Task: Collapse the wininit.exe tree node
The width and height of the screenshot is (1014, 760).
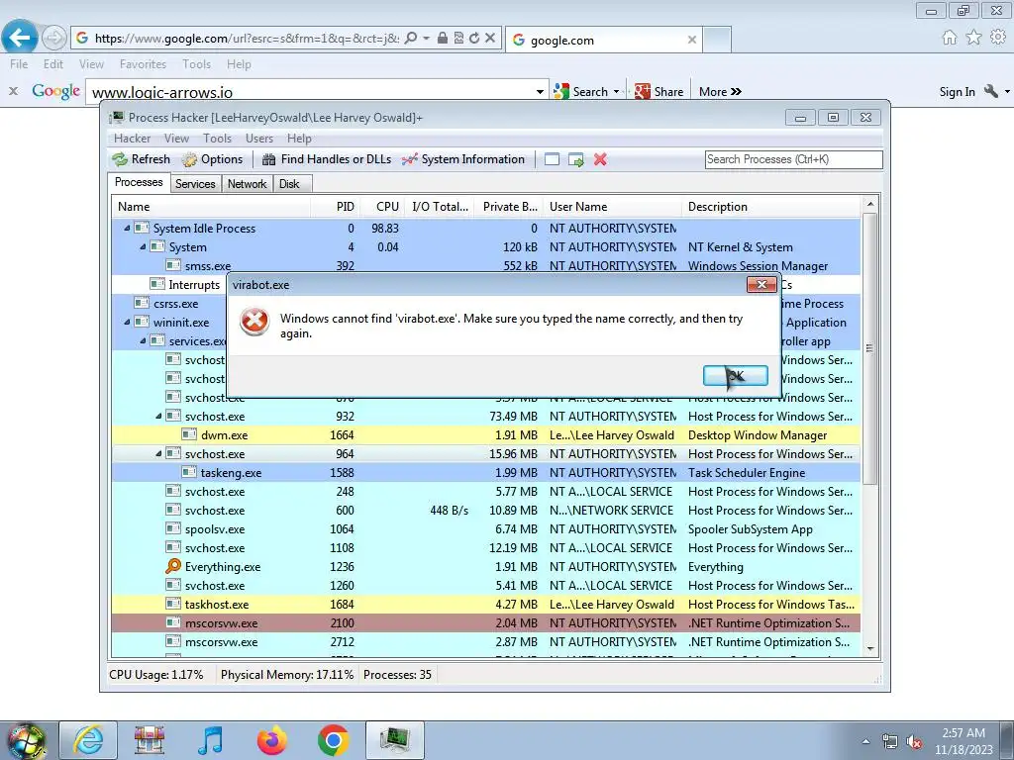Action: (x=127, y=322)
